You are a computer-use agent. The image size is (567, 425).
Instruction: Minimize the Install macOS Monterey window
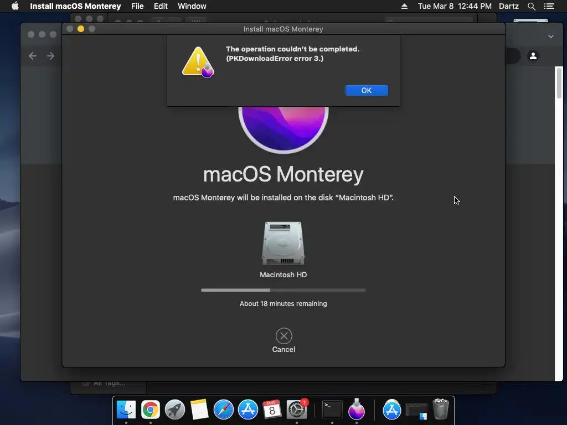click(x=81, y=29)
